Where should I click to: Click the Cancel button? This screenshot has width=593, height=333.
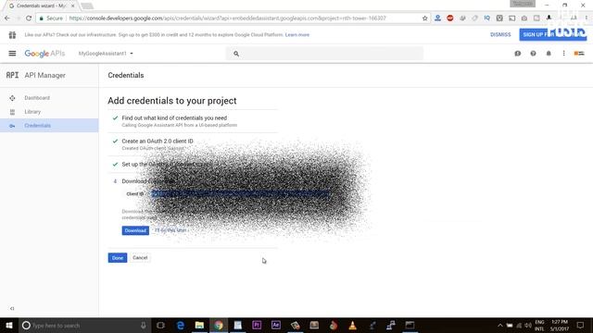tap(140, 258)
